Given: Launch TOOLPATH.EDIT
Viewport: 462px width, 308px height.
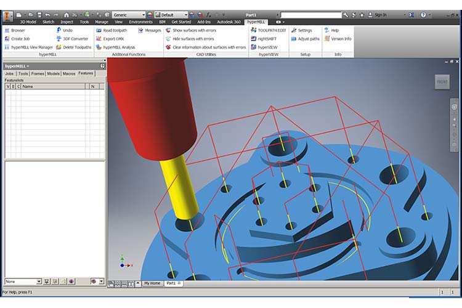Looking at the screenshot, I should pos(269,30).
